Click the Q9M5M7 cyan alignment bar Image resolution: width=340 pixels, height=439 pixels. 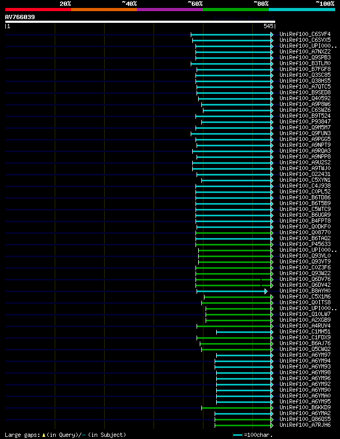(x=234, y=128)
